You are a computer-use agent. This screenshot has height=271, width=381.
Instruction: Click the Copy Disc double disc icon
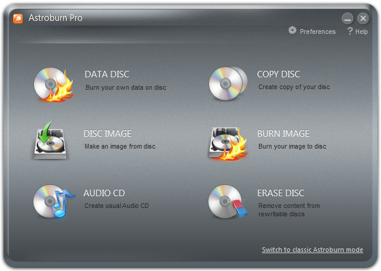[x=228, y=84]
